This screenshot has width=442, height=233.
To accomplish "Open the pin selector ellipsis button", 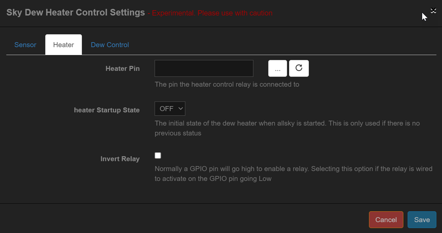I will pos(277,68).
